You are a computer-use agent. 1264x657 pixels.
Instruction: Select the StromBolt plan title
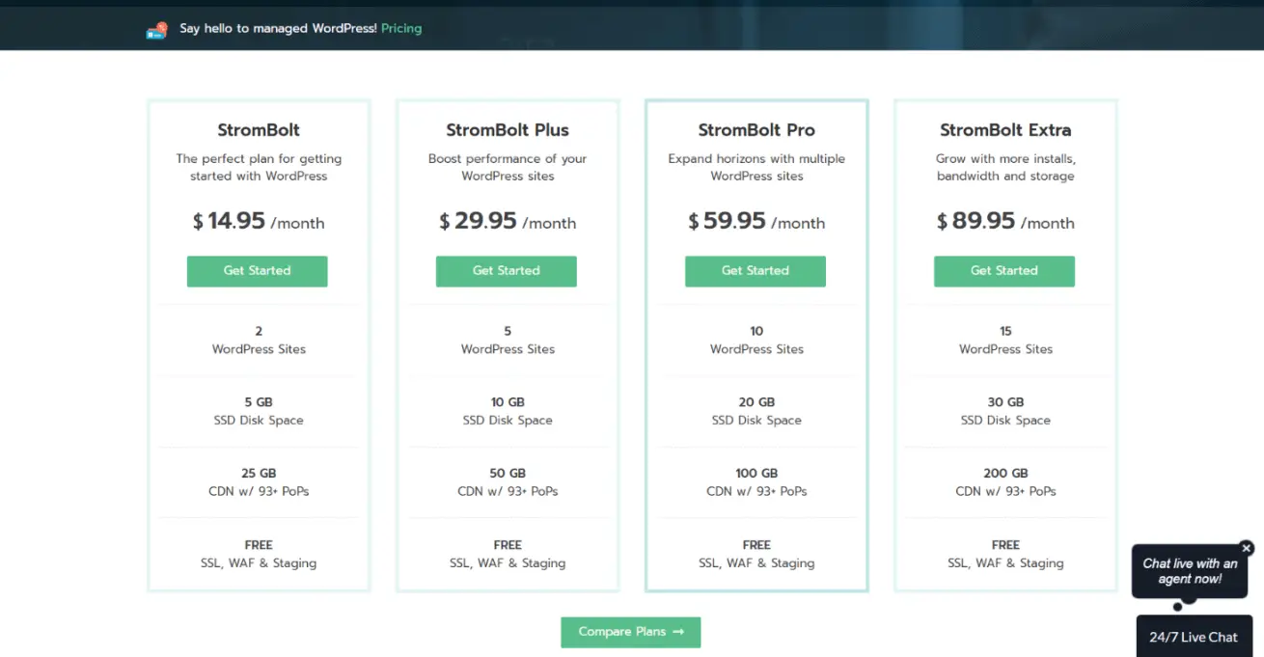(259, 129)
